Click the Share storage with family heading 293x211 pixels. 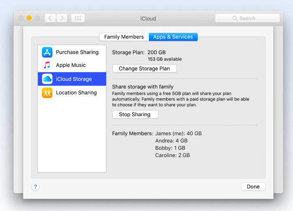click(x=143, y=87)
